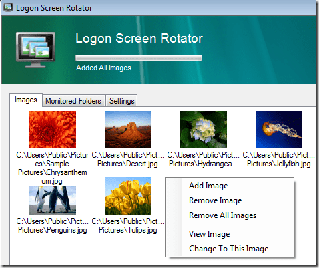Open the Settings tab
The height and width of the screenshot is (268, 319).
pos(121,101)
